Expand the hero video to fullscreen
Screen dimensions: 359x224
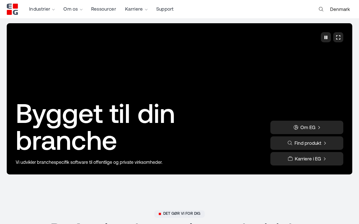[x=338, y=37]
